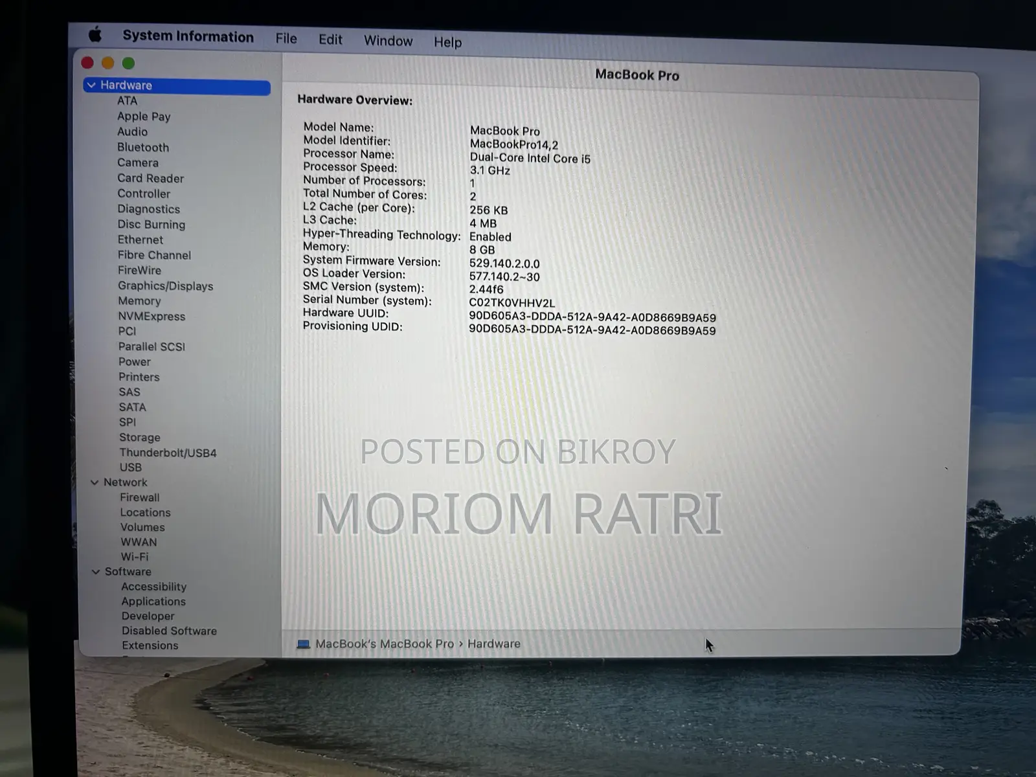1036x777 pixels.
Task: Select Accessibility in the sidebar
Action: [154, 587]
